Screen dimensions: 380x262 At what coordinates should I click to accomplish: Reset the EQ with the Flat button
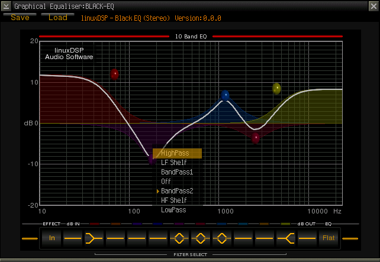tap(329, 238)
